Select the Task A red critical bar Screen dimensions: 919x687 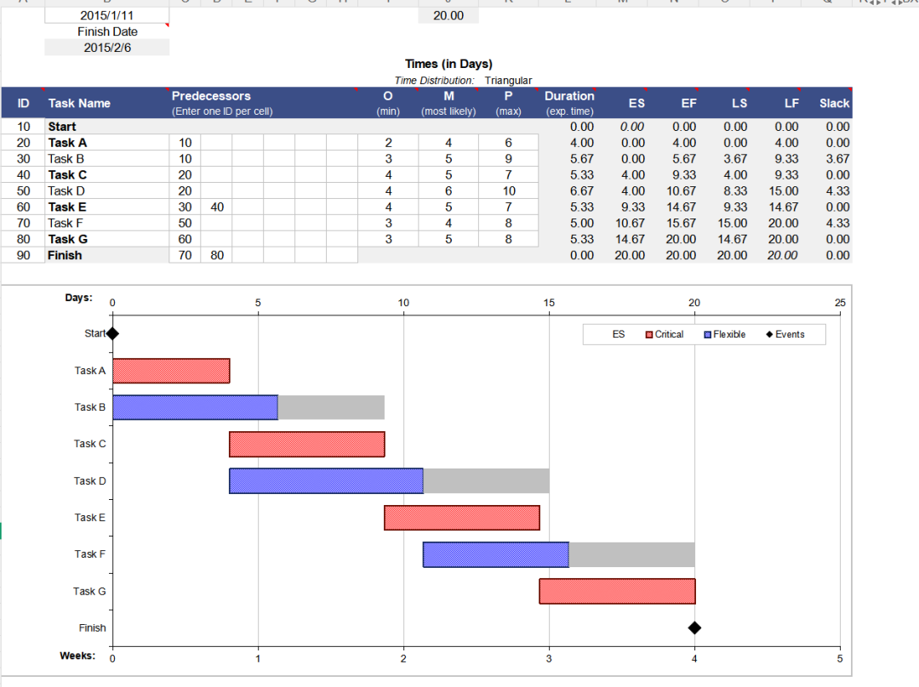[x=171, y=371]
